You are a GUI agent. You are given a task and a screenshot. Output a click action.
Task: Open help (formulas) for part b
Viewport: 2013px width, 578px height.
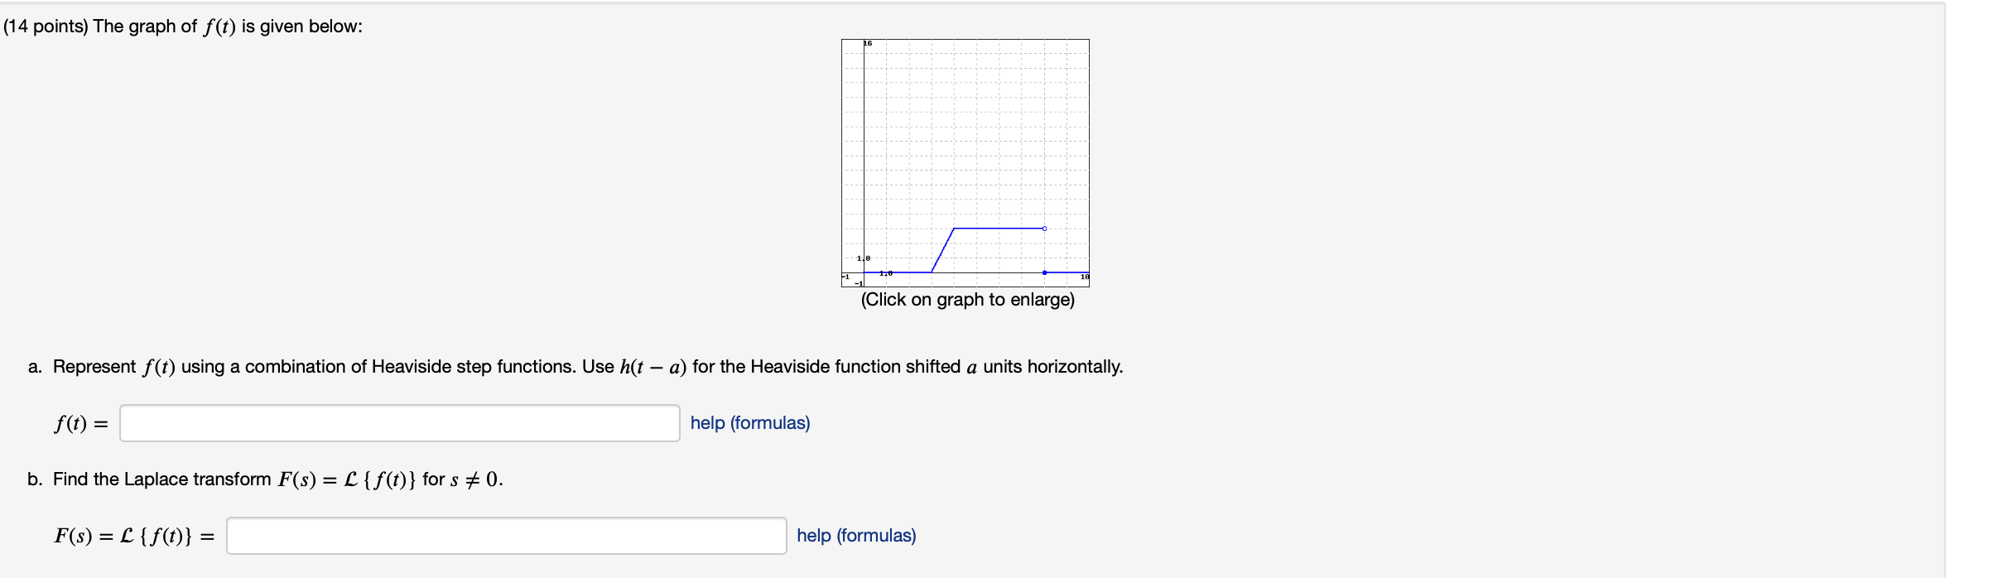click(856, 536)
